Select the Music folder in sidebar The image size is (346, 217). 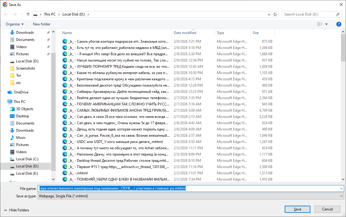click(21, 138)
